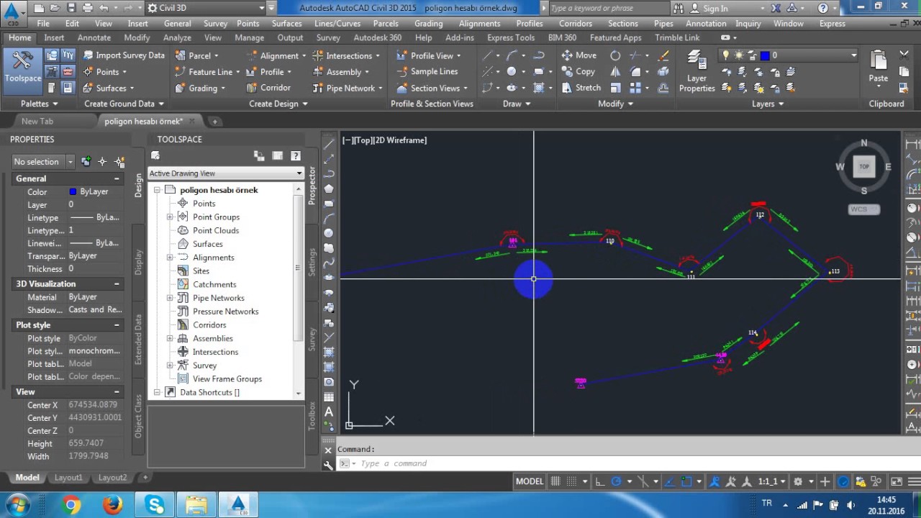Toggle ortho mode in status bar
Viewport: 921px width, 518px height.
[600, 481]
